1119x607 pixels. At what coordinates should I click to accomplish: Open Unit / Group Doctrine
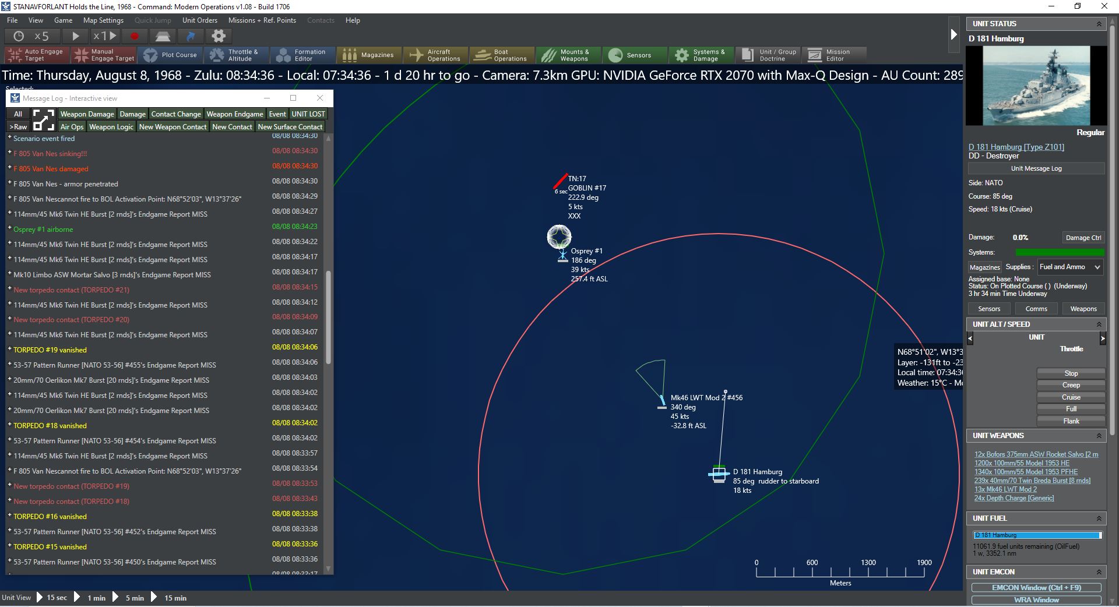point(768,55)
